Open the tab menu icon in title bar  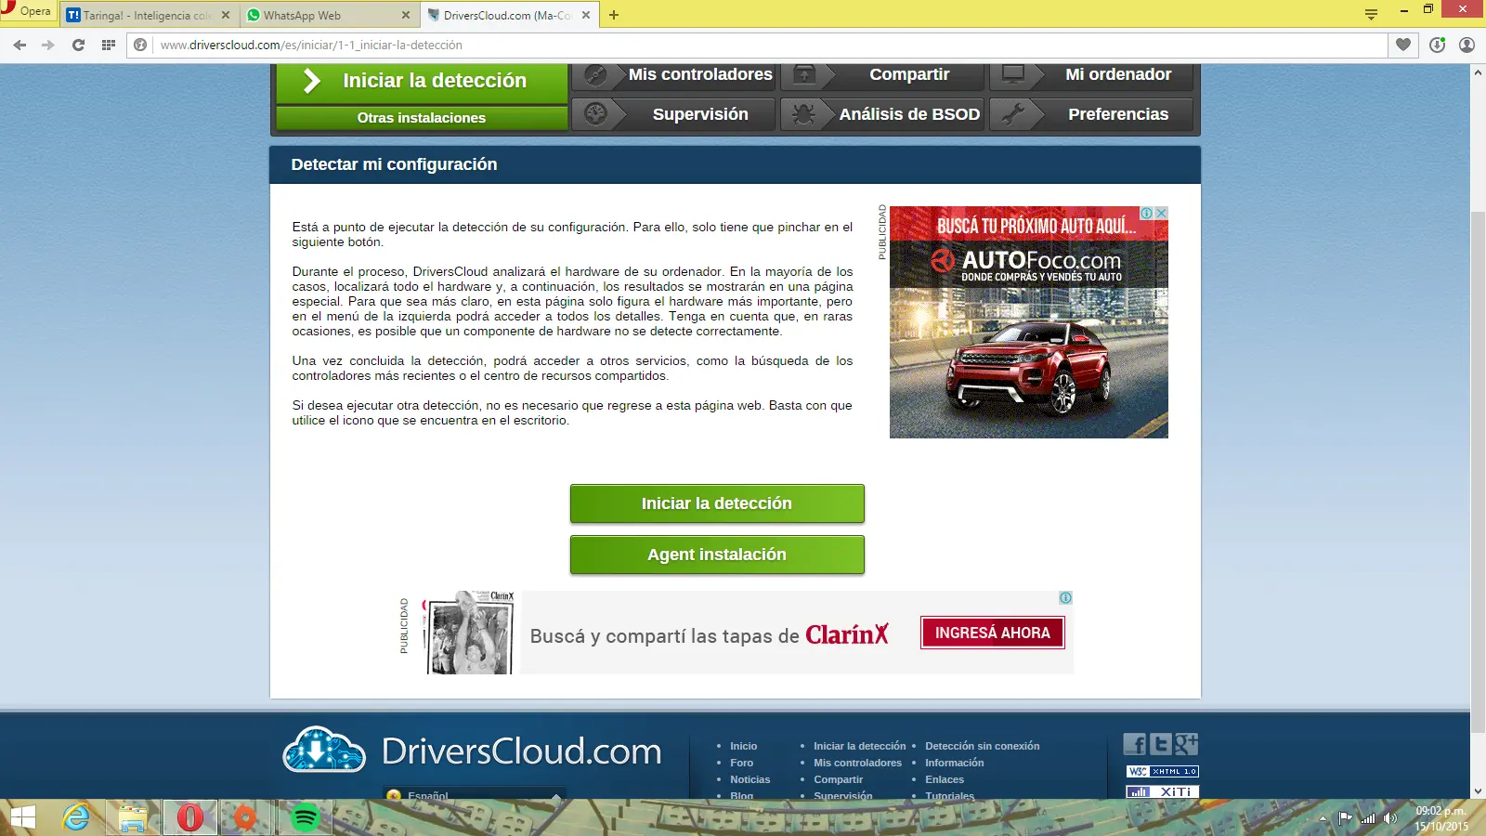tap(1371, 14)
